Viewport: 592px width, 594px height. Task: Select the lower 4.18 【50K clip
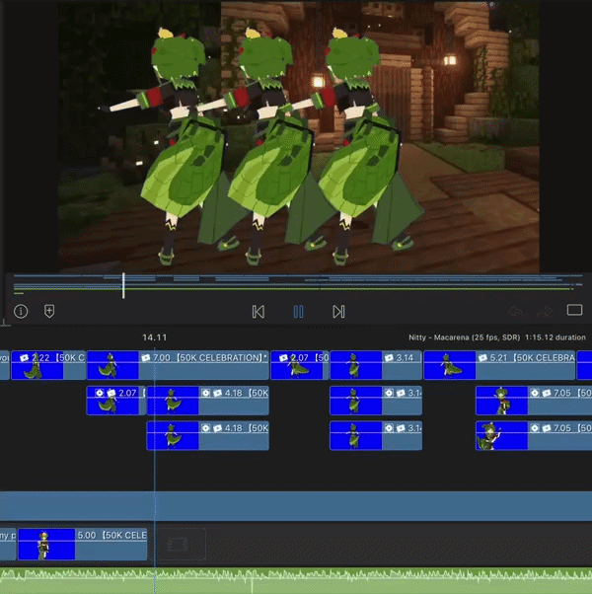coord(208,436)
